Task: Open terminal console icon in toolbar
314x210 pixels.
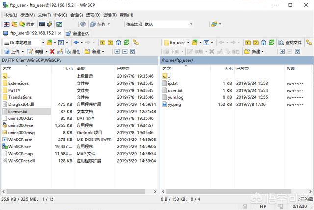Action: 42,24
